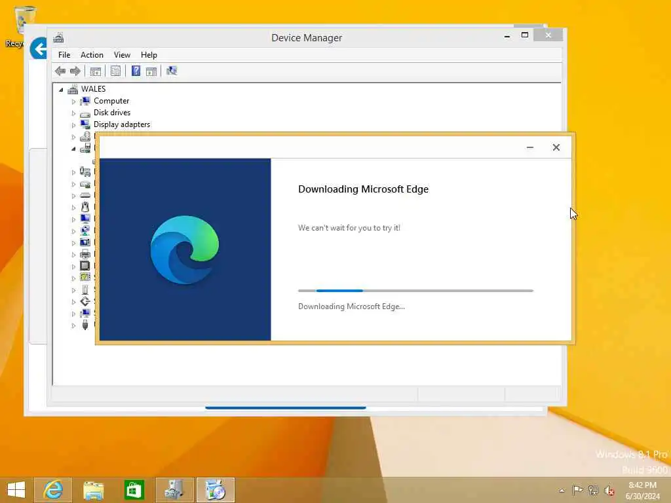Screen dimensions: 671x503
Task: Click the 'Downloading Microsoft Edge...' status text
Action: pyautogui.click(x=351, y=307)
